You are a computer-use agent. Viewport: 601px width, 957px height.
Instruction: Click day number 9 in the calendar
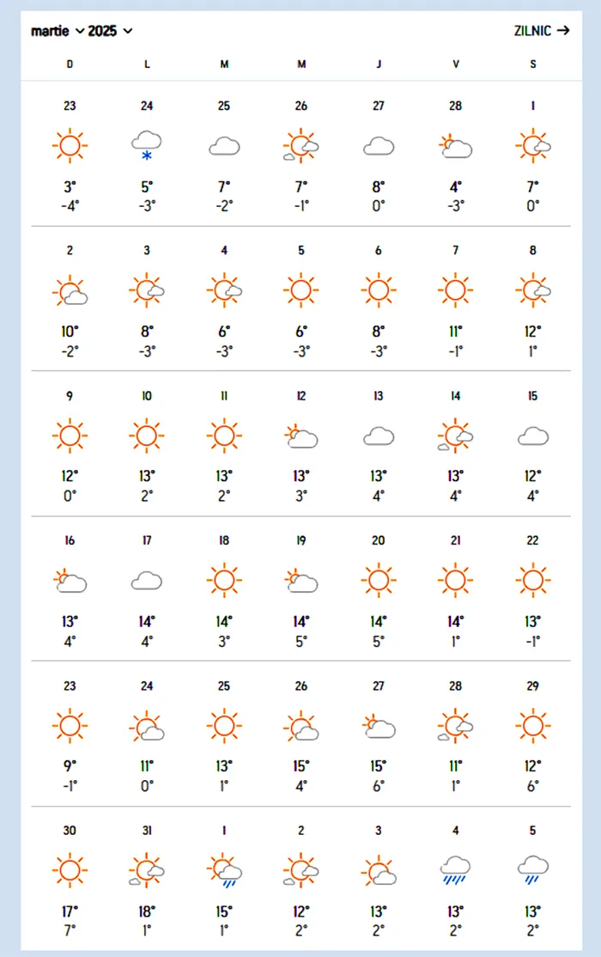click(x=70, y=396)
